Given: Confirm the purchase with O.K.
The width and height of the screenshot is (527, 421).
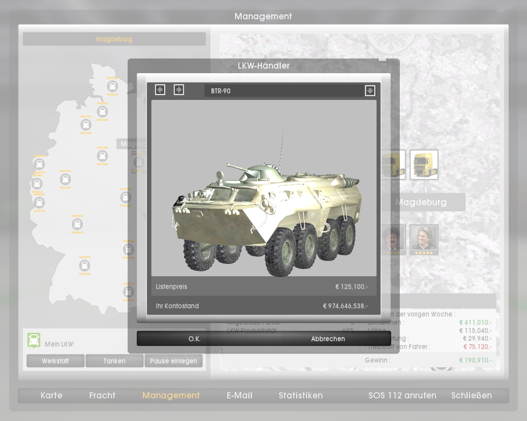Looking at the screenshot, I should pos(194,339).
